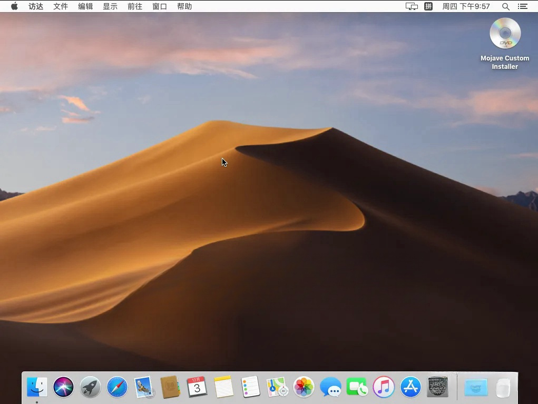
Task: Open Reminders from the Dock
Action: [x=250, y=387]
